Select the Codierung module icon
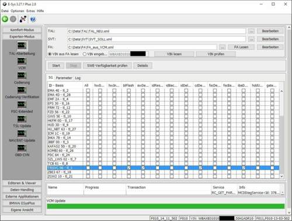This screenshot has width=292, height=221. click(x=22, y=75)
